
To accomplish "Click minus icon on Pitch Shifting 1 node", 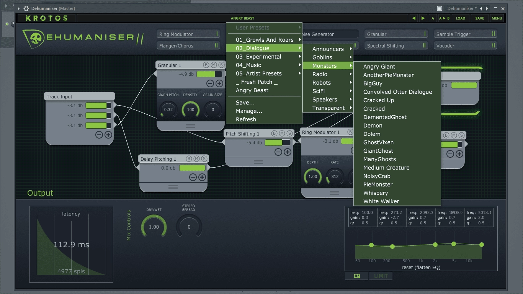I will [278, 152].
